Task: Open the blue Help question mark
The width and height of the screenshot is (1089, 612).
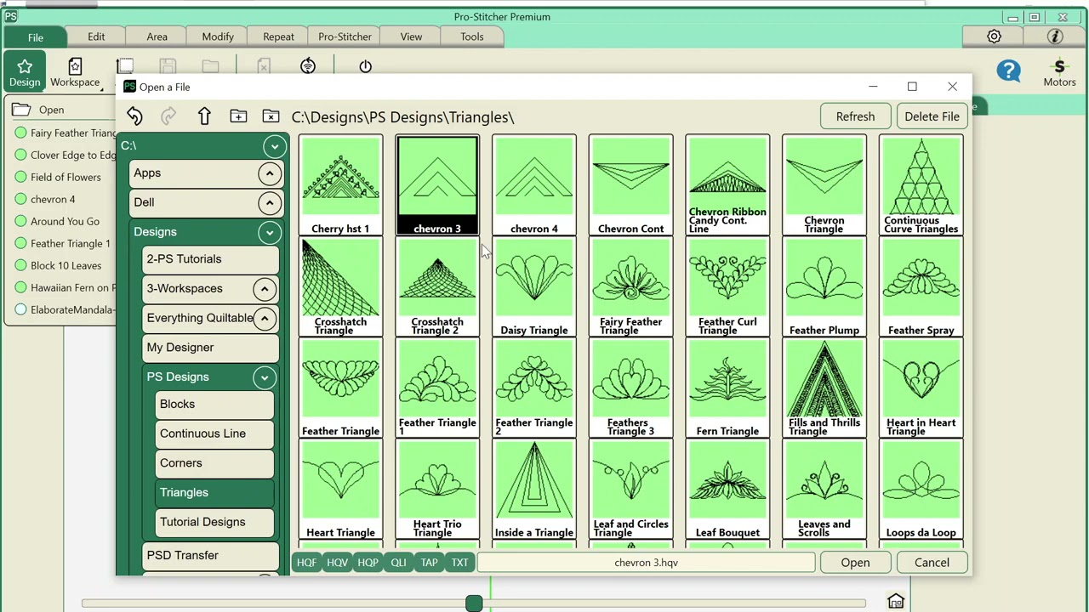Action: pos(1008,71)
